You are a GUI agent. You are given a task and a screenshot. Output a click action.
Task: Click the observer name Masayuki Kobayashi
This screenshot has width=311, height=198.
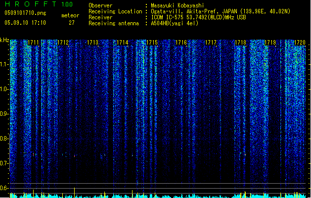click(x=178, y=5)
